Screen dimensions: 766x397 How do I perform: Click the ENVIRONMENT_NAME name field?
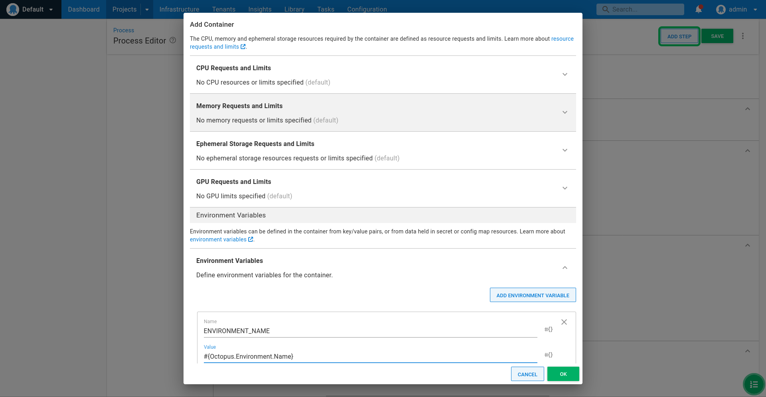[370, 331]
